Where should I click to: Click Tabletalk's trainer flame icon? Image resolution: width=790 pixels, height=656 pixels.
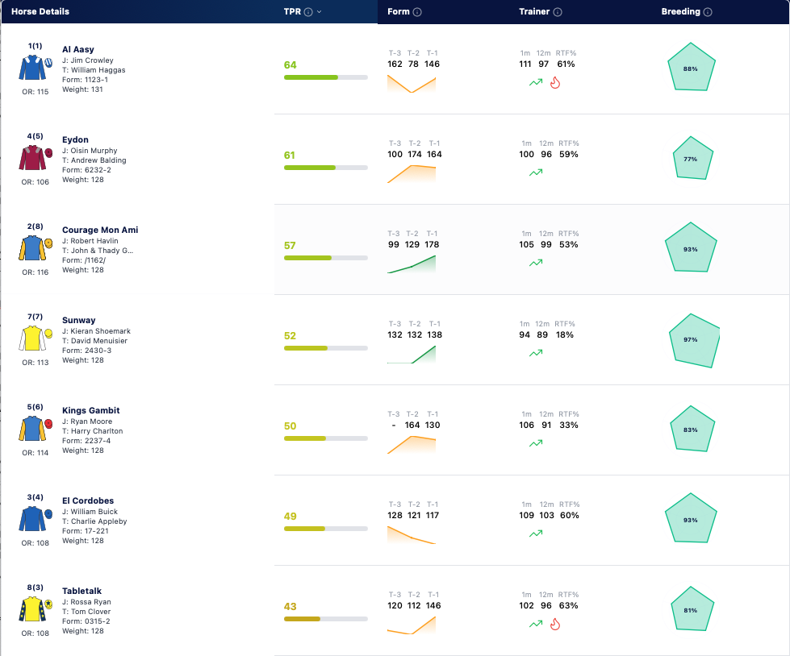554,625
